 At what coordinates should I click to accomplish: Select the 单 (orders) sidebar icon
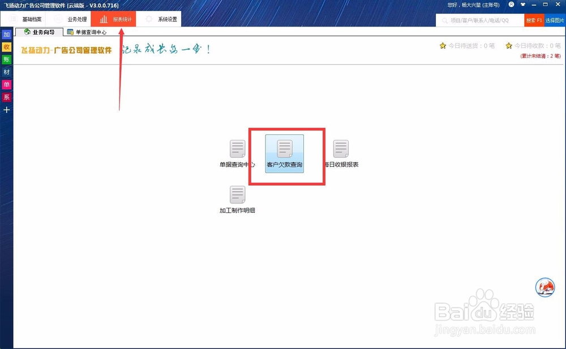coord(6,84)
